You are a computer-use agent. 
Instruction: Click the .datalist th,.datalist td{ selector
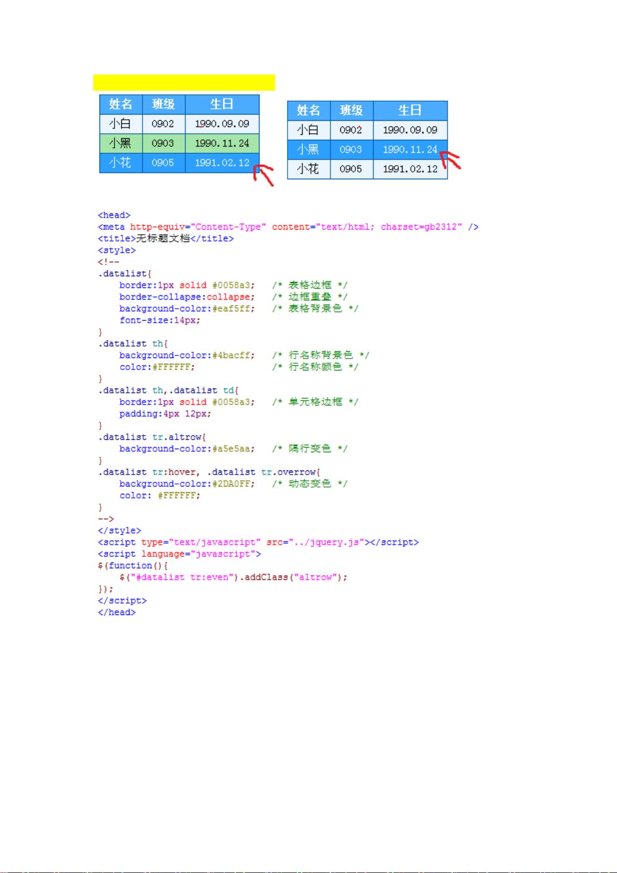click(168, 390)
